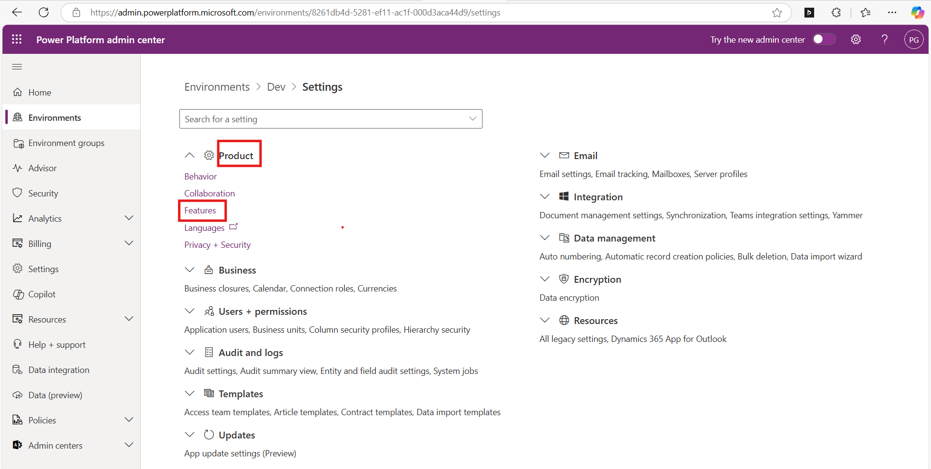The image size is (931, 469).
Task: Collapse the left navigation hamburger menu
Action: 17,67
